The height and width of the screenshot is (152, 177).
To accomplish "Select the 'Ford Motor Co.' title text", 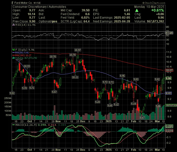I will pyautogui.click(x=23, y=3).
